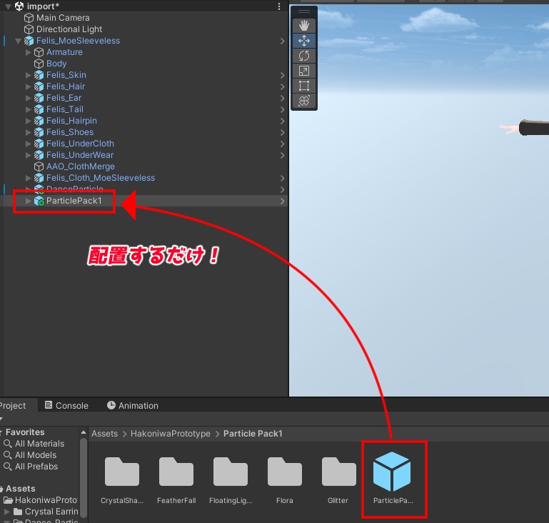Expand the Felis_Ear object
The height and width of the screenshot is (523, 549).
click(x=29, y=98)
